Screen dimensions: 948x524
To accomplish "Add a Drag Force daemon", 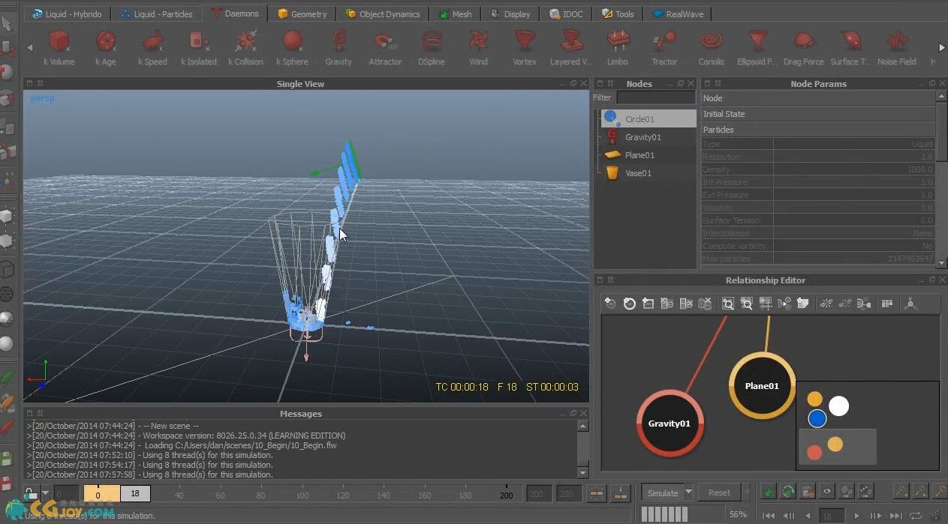I will click(804, 47).
